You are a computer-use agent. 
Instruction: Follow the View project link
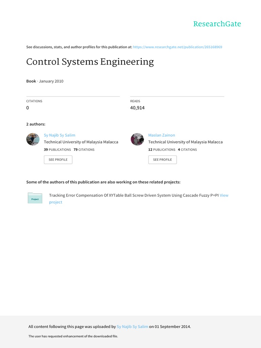coord(224,195)
